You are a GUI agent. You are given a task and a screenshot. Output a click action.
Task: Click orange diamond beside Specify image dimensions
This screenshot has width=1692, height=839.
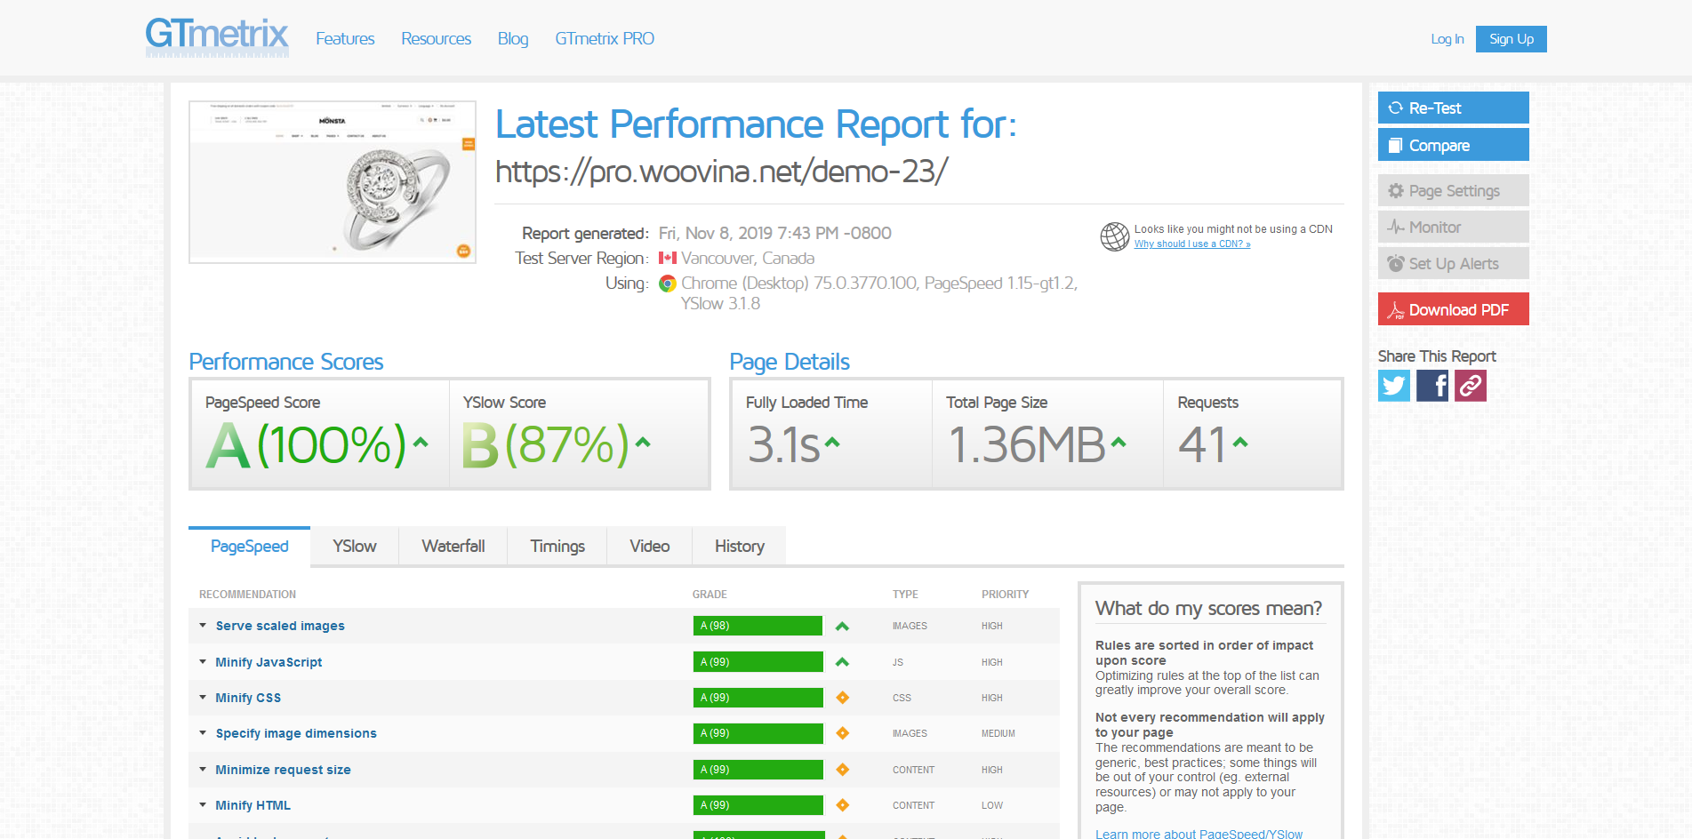(x=842, y=733)
